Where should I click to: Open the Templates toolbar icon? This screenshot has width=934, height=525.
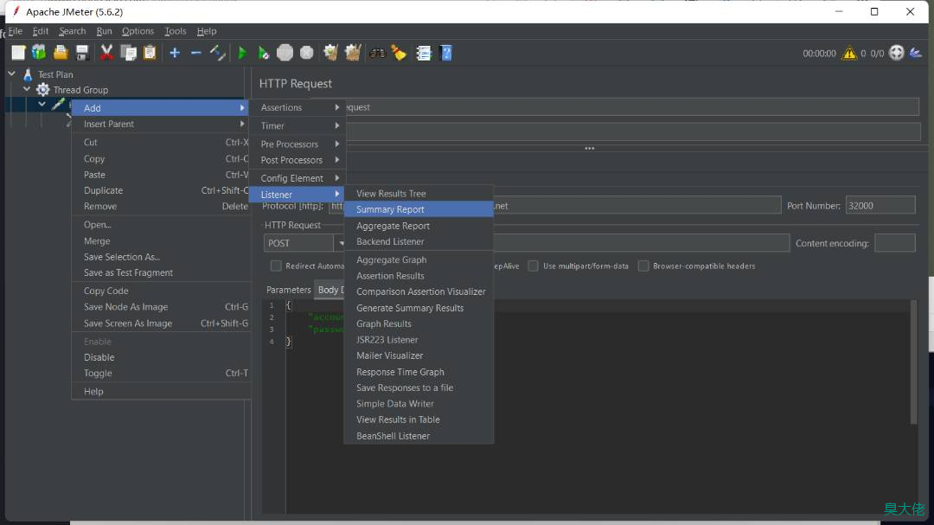(39, 53)
